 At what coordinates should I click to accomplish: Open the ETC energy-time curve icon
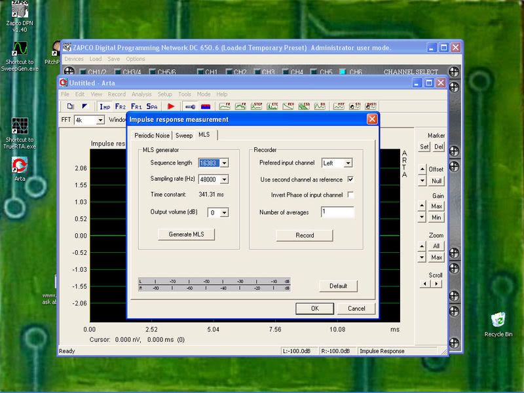(272, 106)
